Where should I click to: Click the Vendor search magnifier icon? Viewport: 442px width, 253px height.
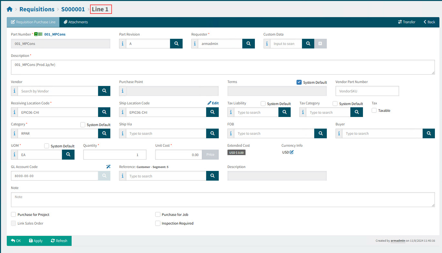pyautogui.click(x=104, y=91)
